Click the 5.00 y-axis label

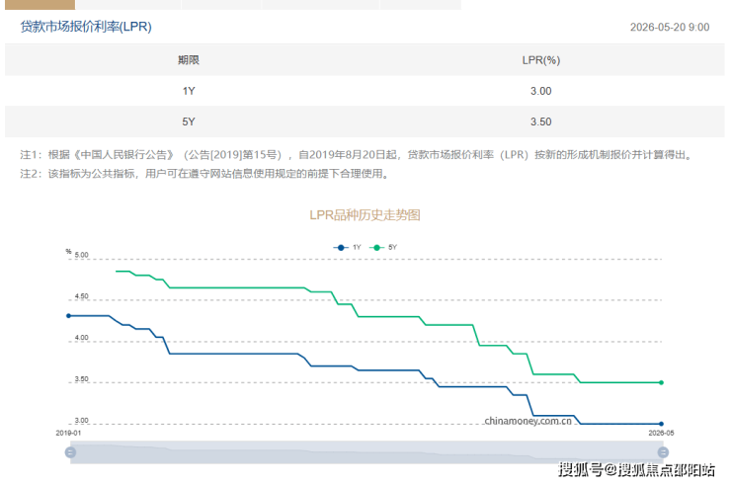82,255
